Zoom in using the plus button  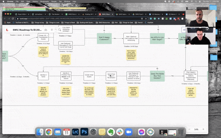point(203,129)
